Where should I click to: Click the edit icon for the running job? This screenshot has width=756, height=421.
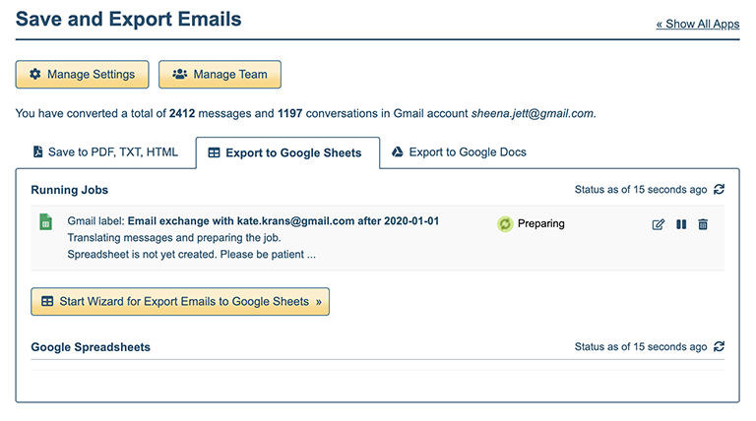click(659, 224)
